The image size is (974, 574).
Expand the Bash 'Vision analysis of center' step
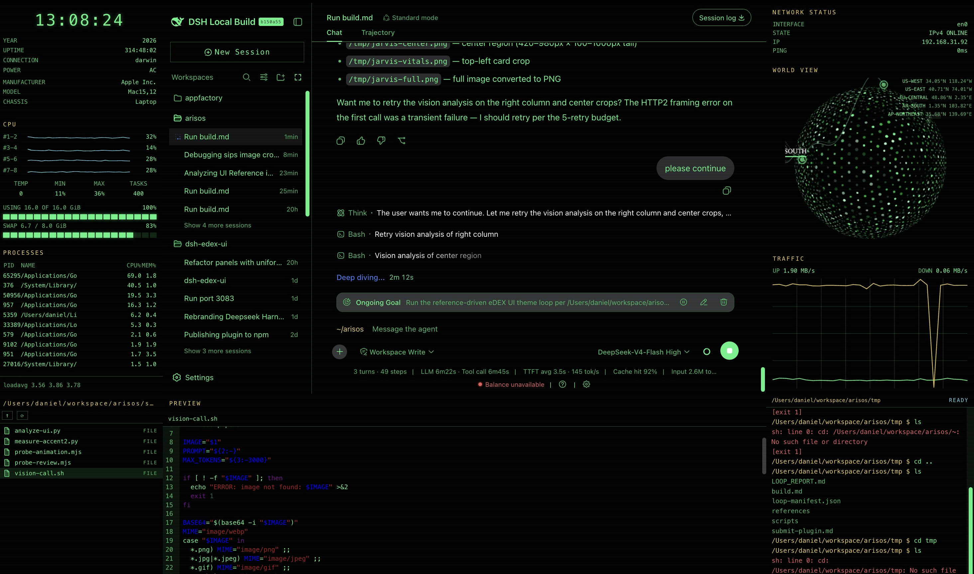(409, 255)
